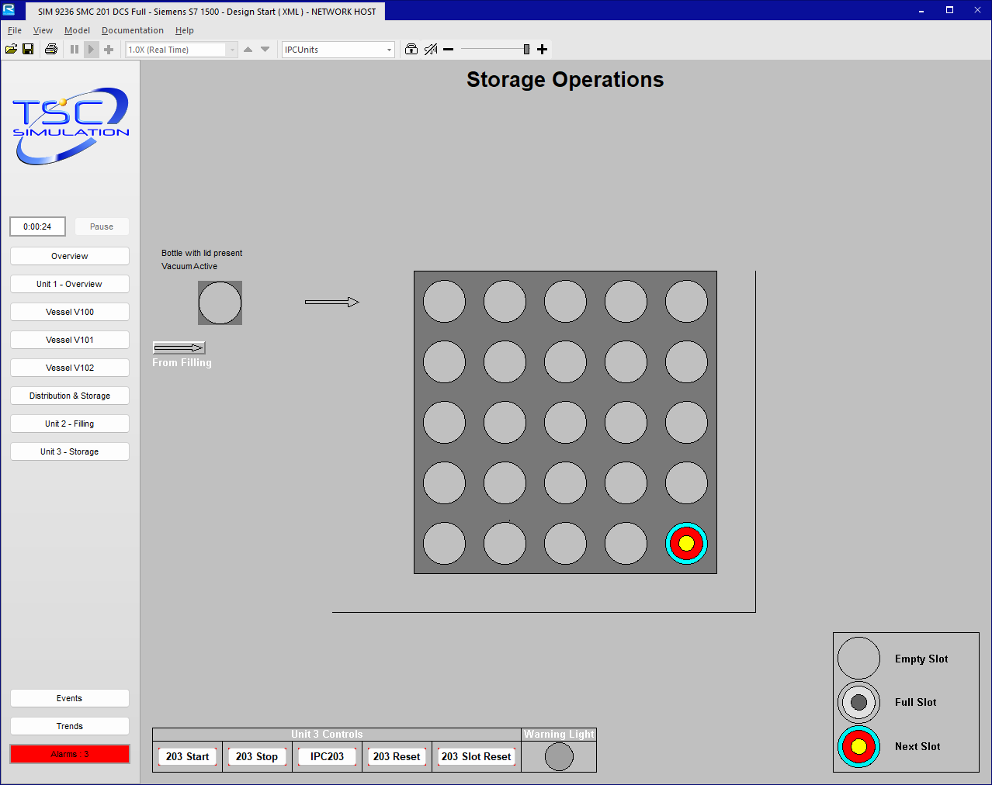Image resolution: width=992 pixels, height=785 pixels.
Task: Click the Warning Light indicator circle
Action: pos(559,756)
